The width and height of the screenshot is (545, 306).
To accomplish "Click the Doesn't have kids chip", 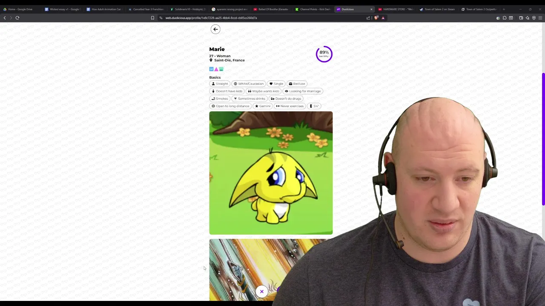I will [x=227, y=91].
